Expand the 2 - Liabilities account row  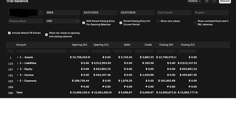pyautogui.click(x=17, y=63)
